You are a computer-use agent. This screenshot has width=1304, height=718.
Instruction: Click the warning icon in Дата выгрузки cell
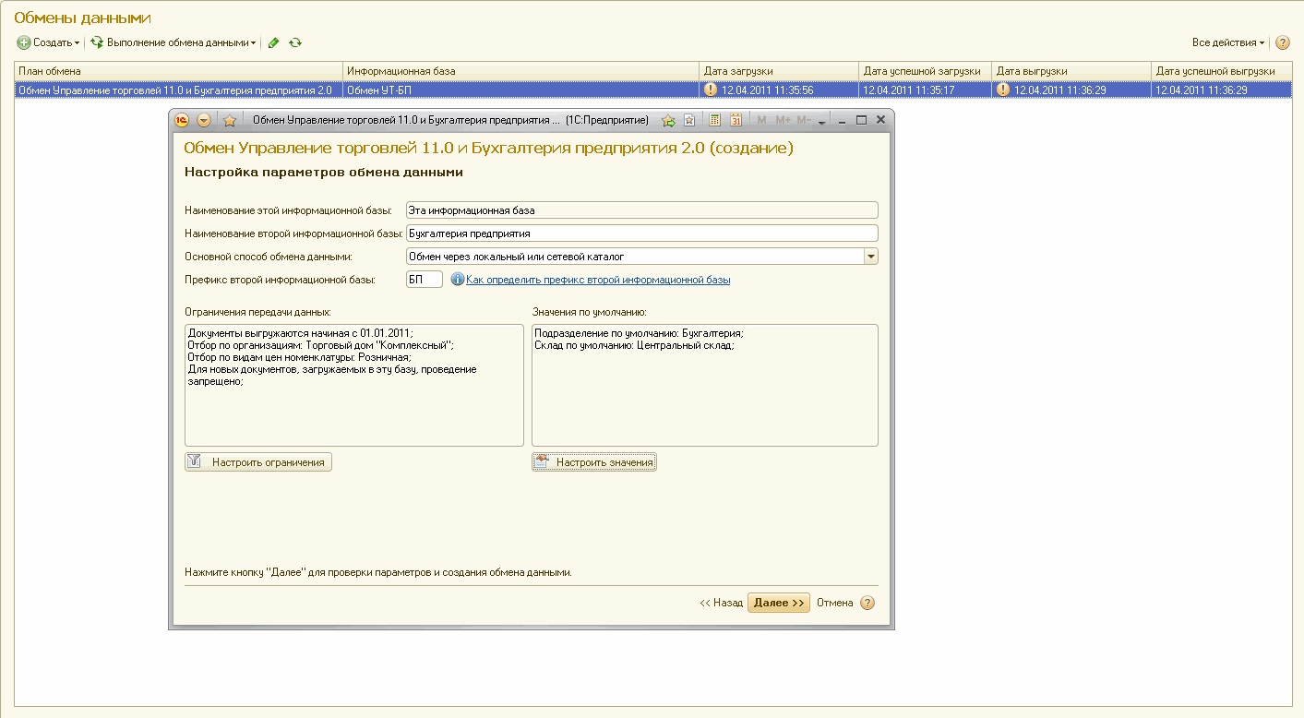(x=1003, y=90)
